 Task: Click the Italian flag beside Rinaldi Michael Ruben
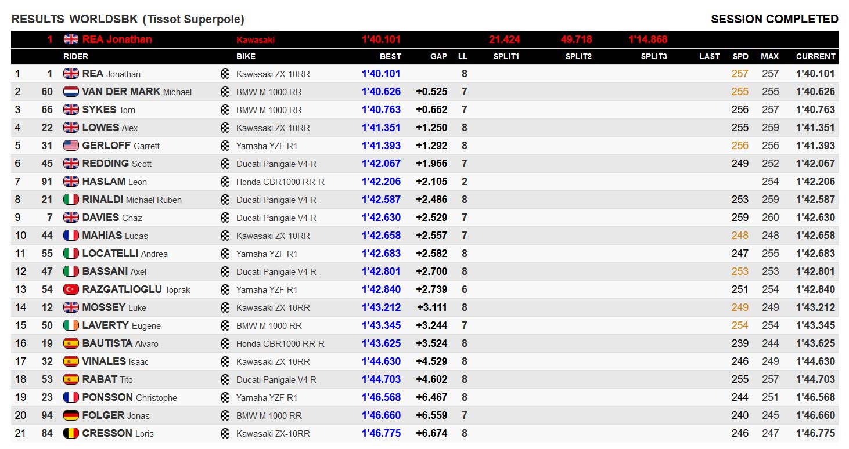pyautogui.click(x=71, y=200)
